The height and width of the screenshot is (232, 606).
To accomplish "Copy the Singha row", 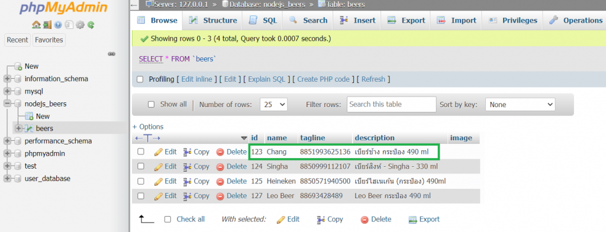I will [x=196, y=167].
